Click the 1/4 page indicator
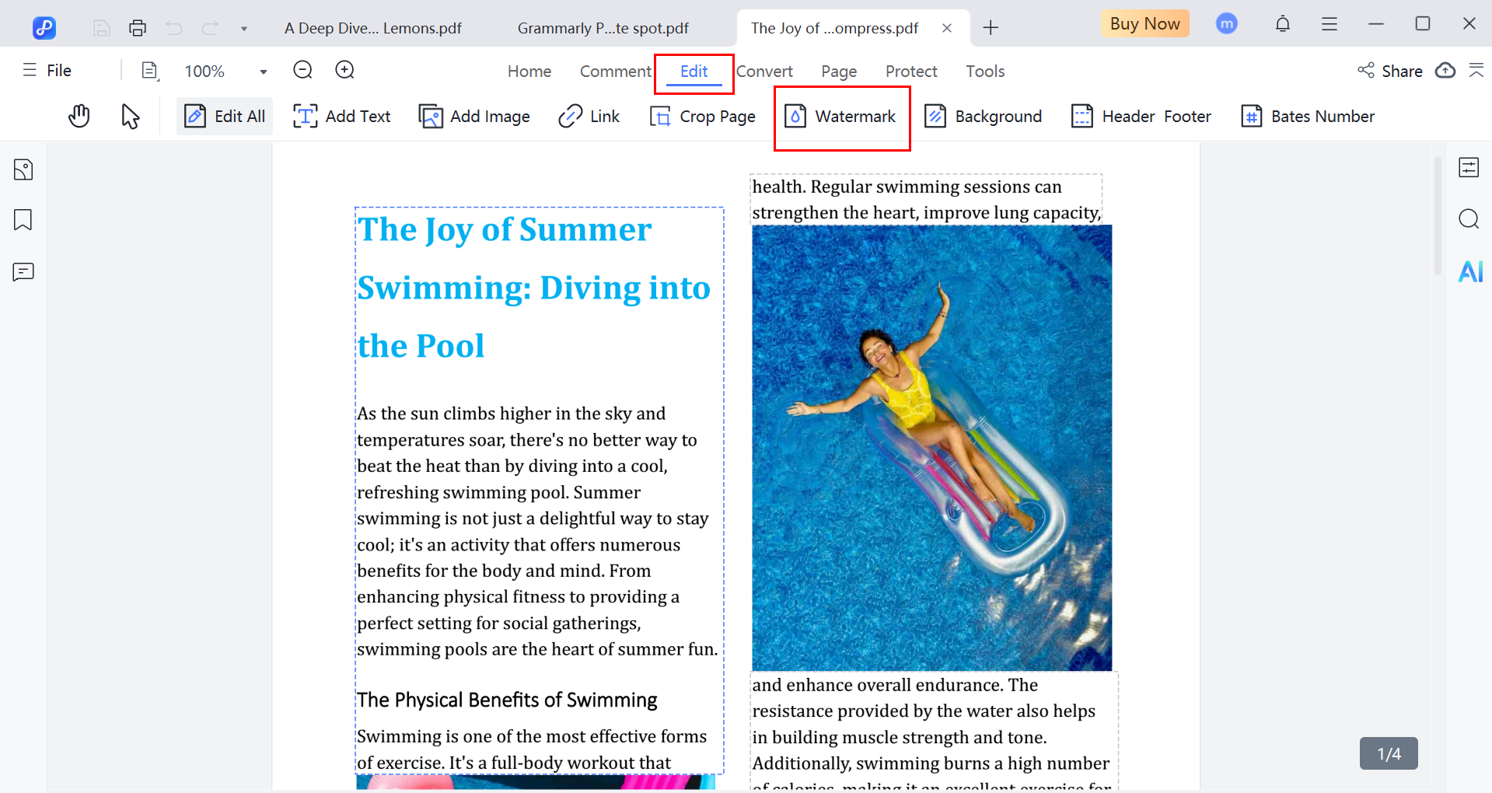1492x793 pixels. pos(1388,753)
